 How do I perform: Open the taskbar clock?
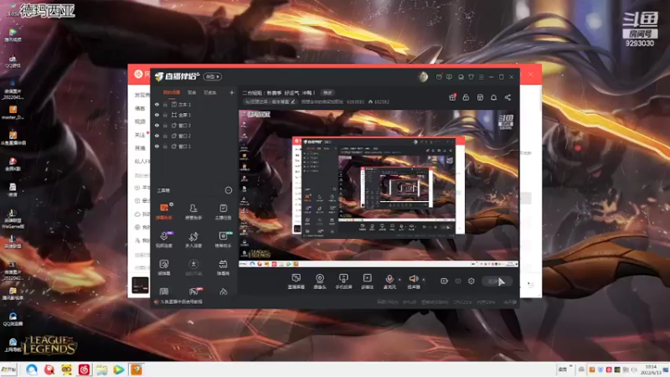tap(651, 369)
